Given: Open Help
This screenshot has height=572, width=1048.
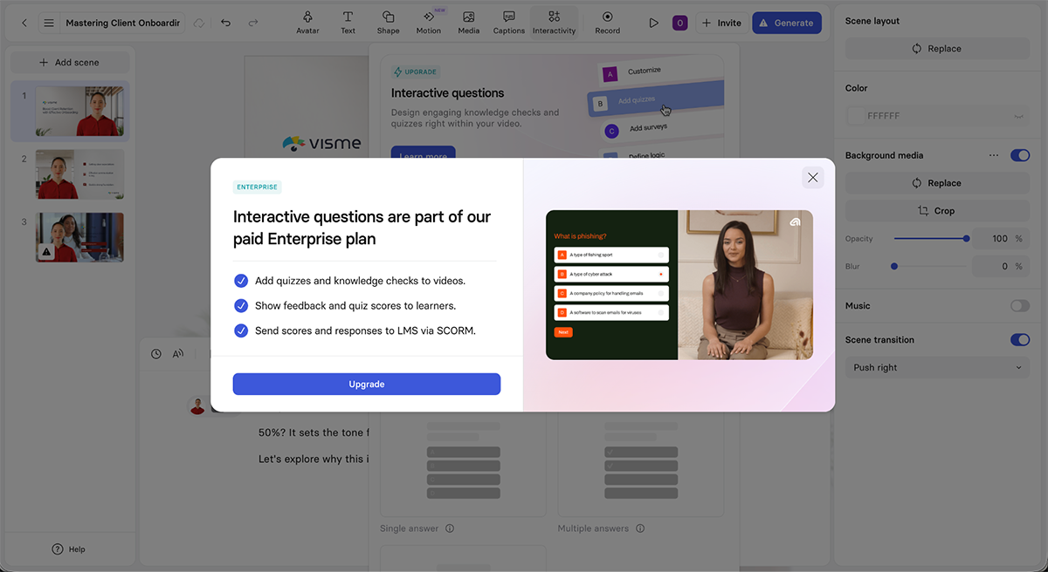Looking at the screenshot, I should (x=69, y=549).
